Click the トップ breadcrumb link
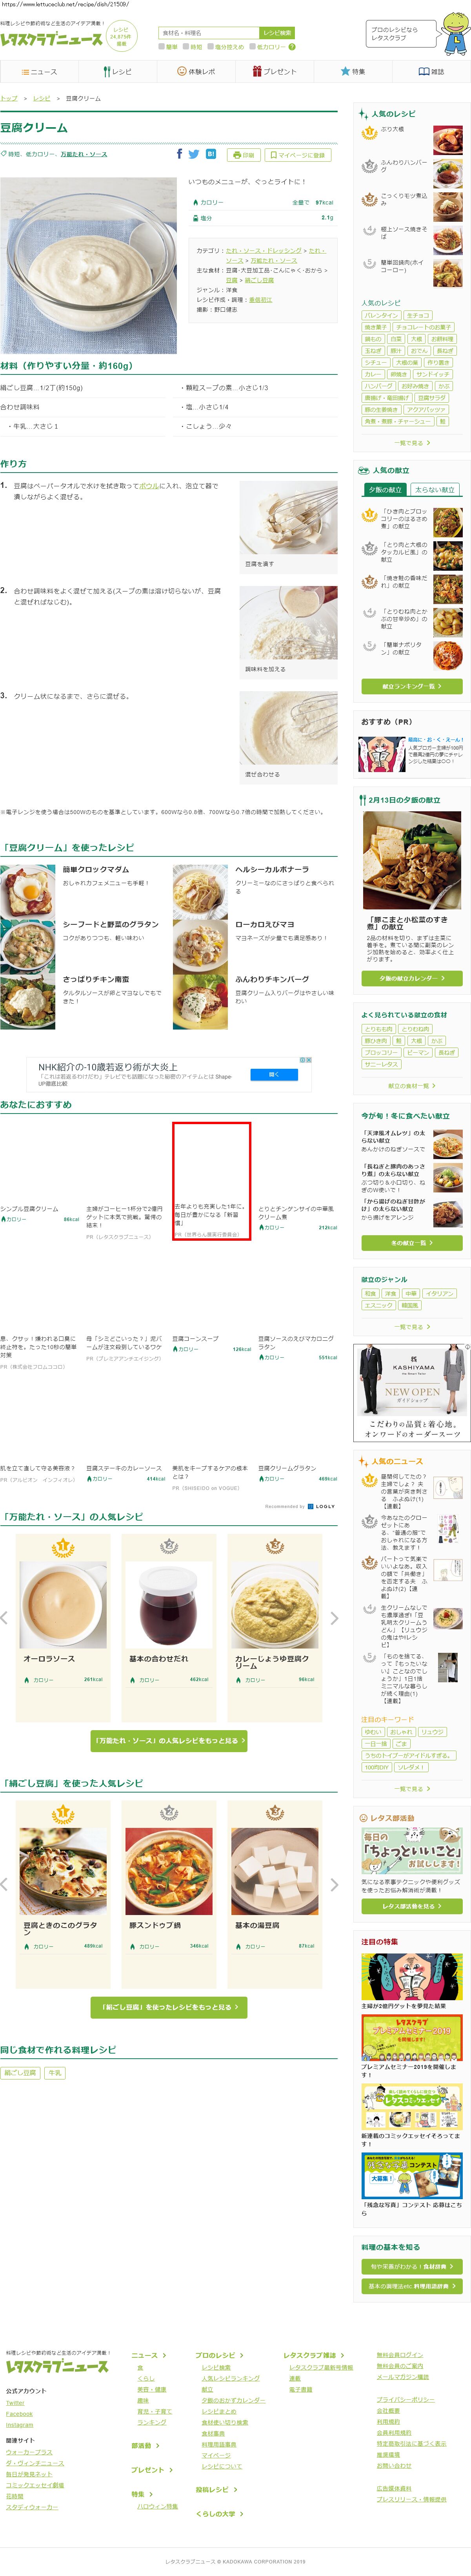Screen dimensions: 471x2576 [9, 99]
